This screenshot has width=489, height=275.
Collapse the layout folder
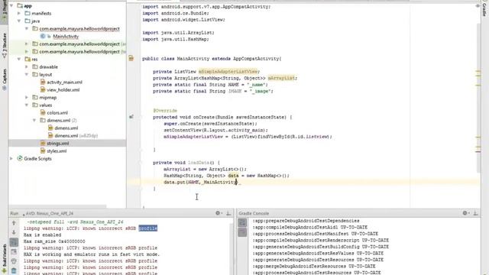pos(27,75)
